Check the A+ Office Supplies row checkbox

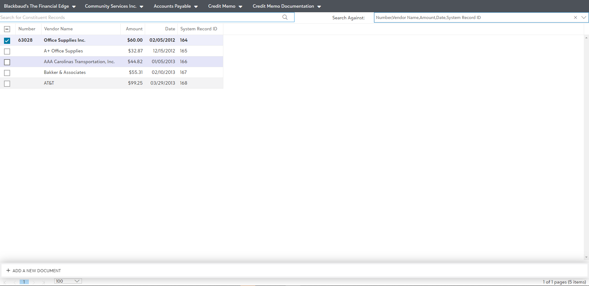click(x=7, y=51)
